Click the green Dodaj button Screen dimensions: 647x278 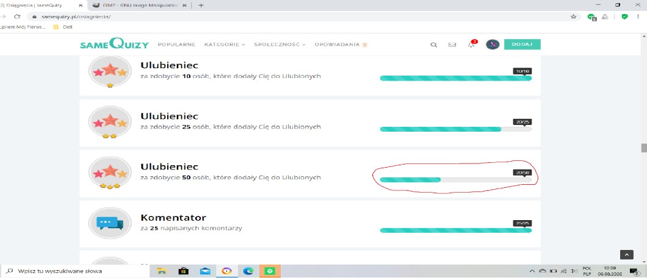pyautogui.click(x=522, y=45)
